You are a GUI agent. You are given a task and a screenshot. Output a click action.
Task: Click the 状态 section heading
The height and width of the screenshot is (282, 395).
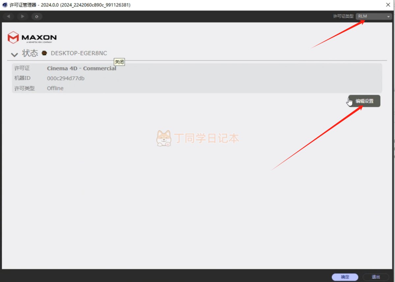point(30,53)
